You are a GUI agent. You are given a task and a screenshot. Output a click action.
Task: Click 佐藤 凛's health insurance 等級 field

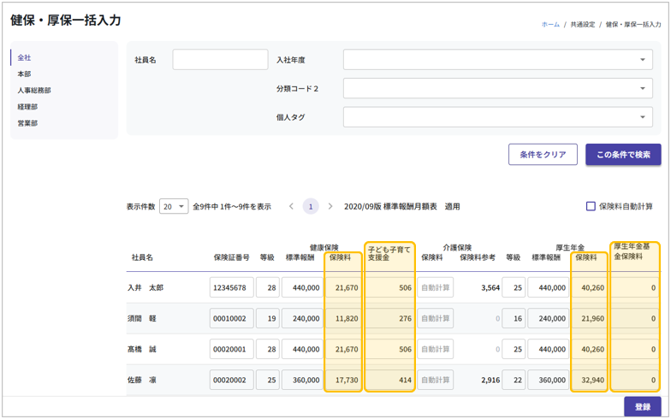[267, 380]
